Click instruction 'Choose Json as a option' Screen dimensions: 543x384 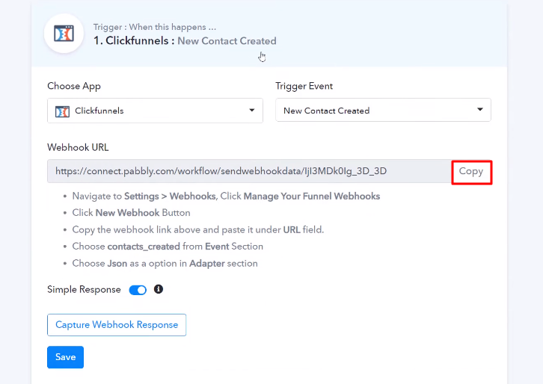point(165,264)
